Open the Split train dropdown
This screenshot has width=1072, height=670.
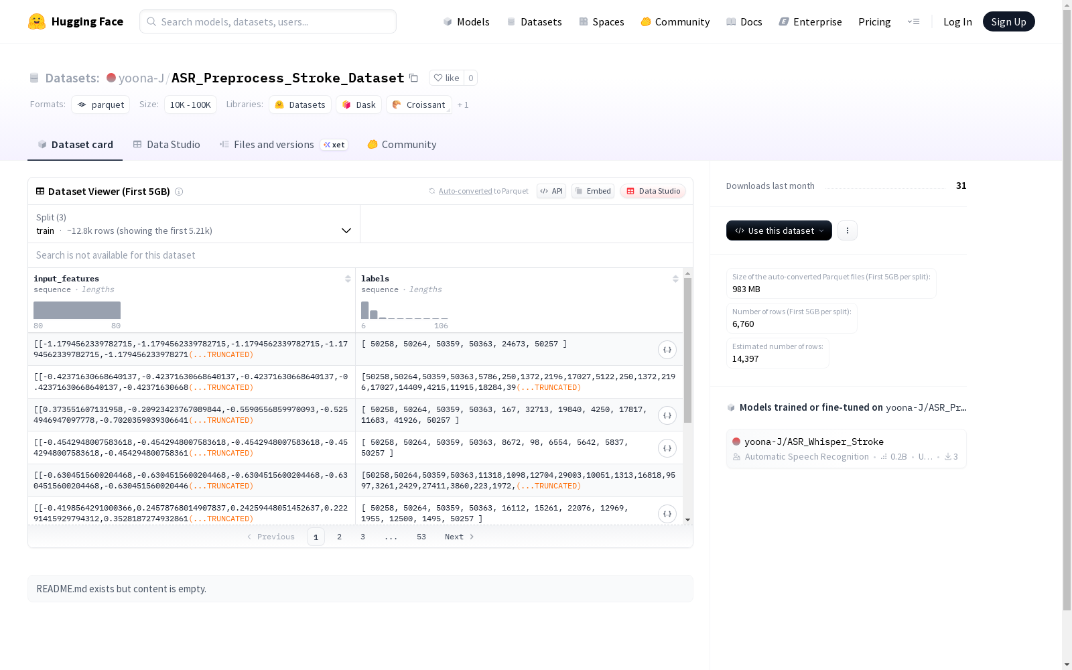[194, 224]
